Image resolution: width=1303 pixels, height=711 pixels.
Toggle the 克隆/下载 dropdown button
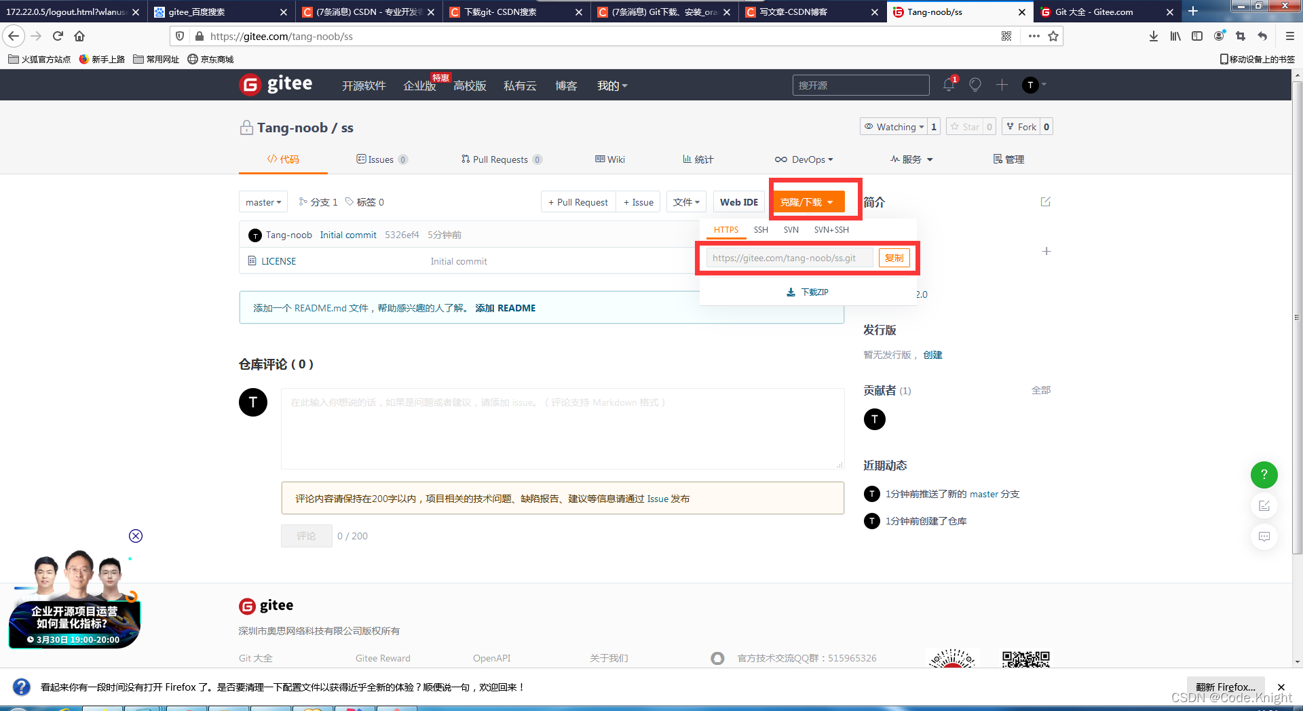click(x=808, y=202)
